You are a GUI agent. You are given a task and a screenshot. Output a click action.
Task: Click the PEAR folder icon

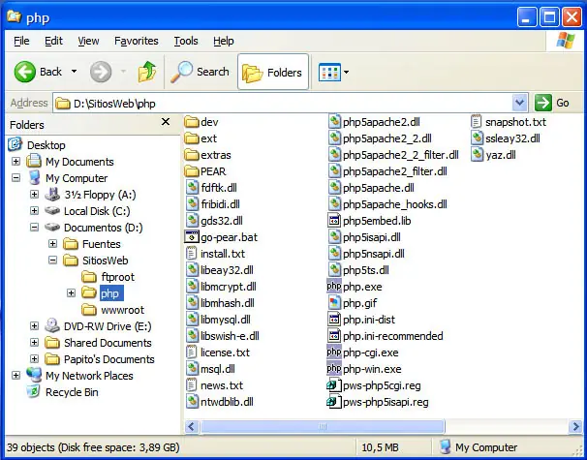coord(192,171)
